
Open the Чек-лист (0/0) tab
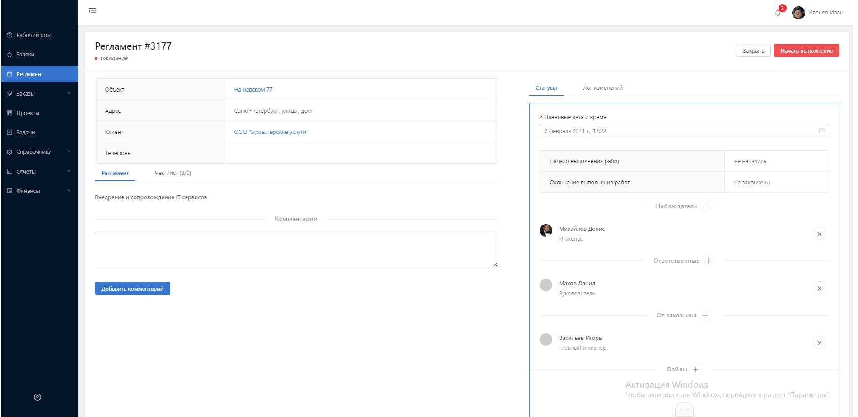[173, 173]
